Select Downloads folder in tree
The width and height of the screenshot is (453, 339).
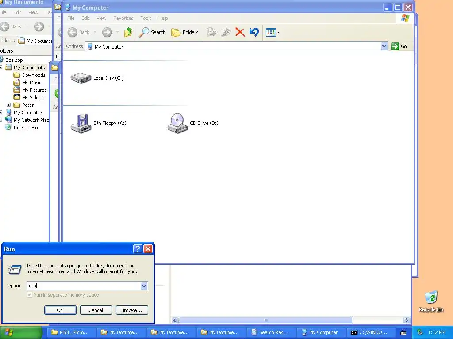(x=34, y=75)
